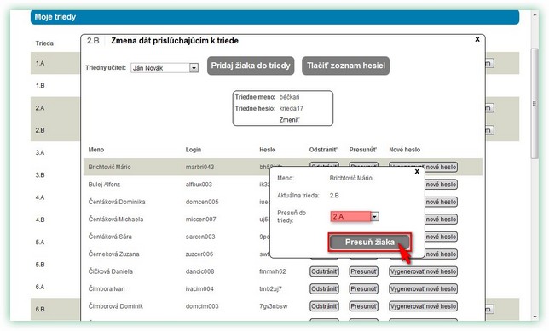Close the move-student popup dialog
Viewport: 549px width, 331px height.
417,172
